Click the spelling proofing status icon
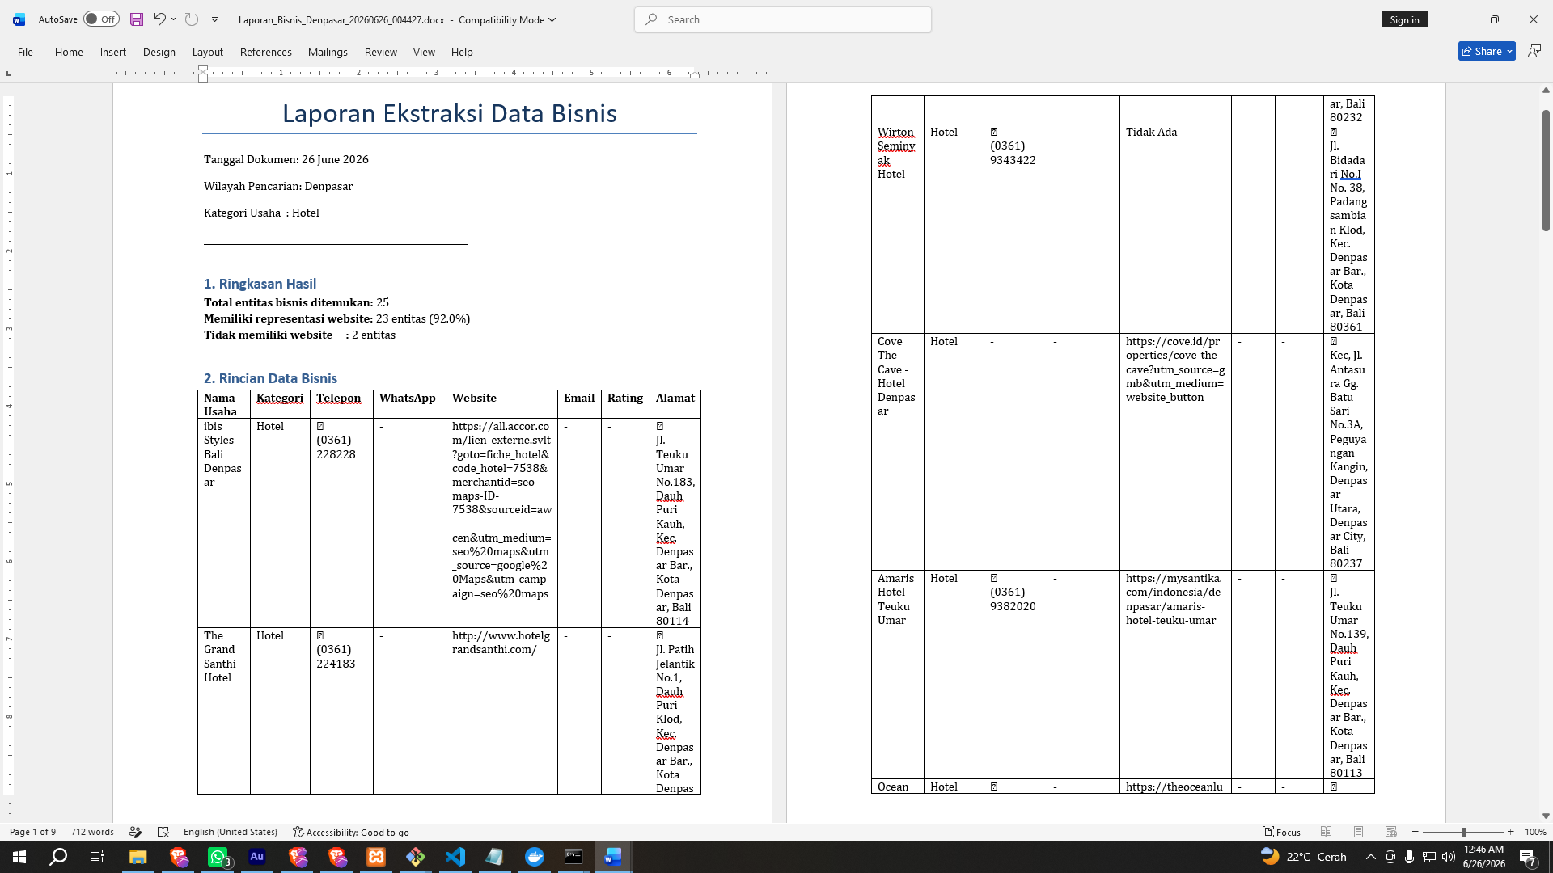1553x873 pixels. point(135,832)
